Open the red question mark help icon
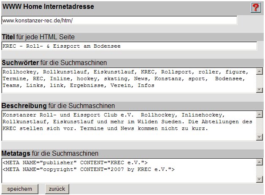The image size is (265, 195). 255,8
